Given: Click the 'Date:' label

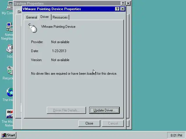Looking at the screenshot, I should [x=35, y=51].
